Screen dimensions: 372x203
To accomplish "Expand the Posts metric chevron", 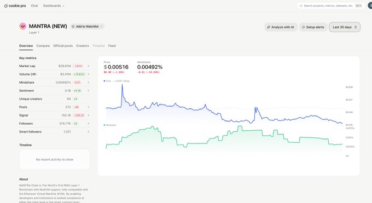I will [x=88, y=107].
